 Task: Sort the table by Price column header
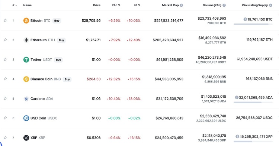[x=97, y=5]
